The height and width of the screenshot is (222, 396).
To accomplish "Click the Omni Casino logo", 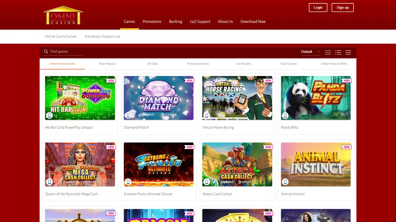I will click(63, 15).
